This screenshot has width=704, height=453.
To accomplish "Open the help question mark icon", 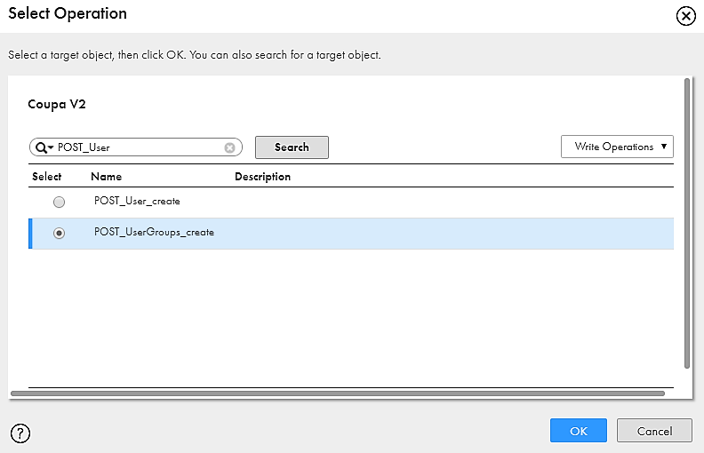I will coord(20,433).
